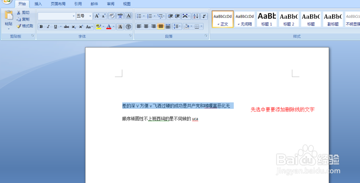Apply the 标题 2 style
This screenshot has height=183, width=360.
(x=289, y=19)
